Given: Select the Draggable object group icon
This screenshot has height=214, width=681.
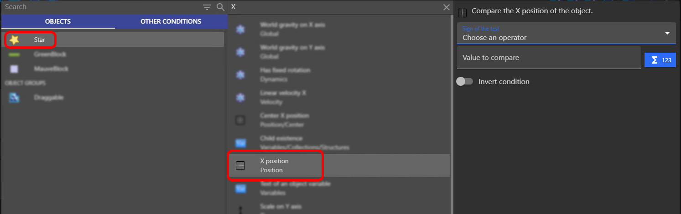Looking at the screenshot, I should click(14, 98).
